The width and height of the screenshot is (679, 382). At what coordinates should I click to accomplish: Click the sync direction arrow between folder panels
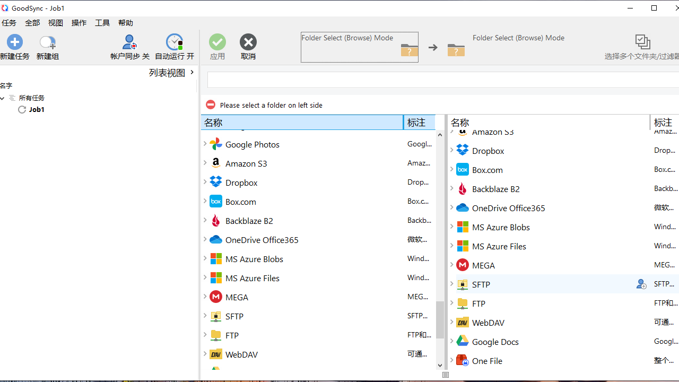click(433, 47)
